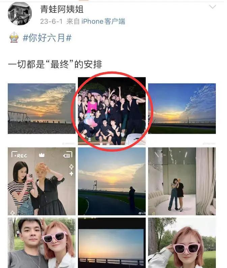The image size is (227, 268).
Task: Open the couple selfie with sunglasses
Action: coord(41,243)
